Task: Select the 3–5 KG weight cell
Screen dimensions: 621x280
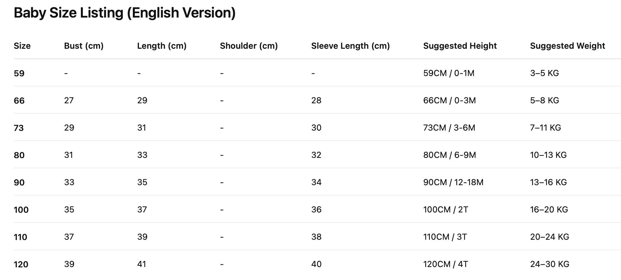Action: click(x=544, y=73)
